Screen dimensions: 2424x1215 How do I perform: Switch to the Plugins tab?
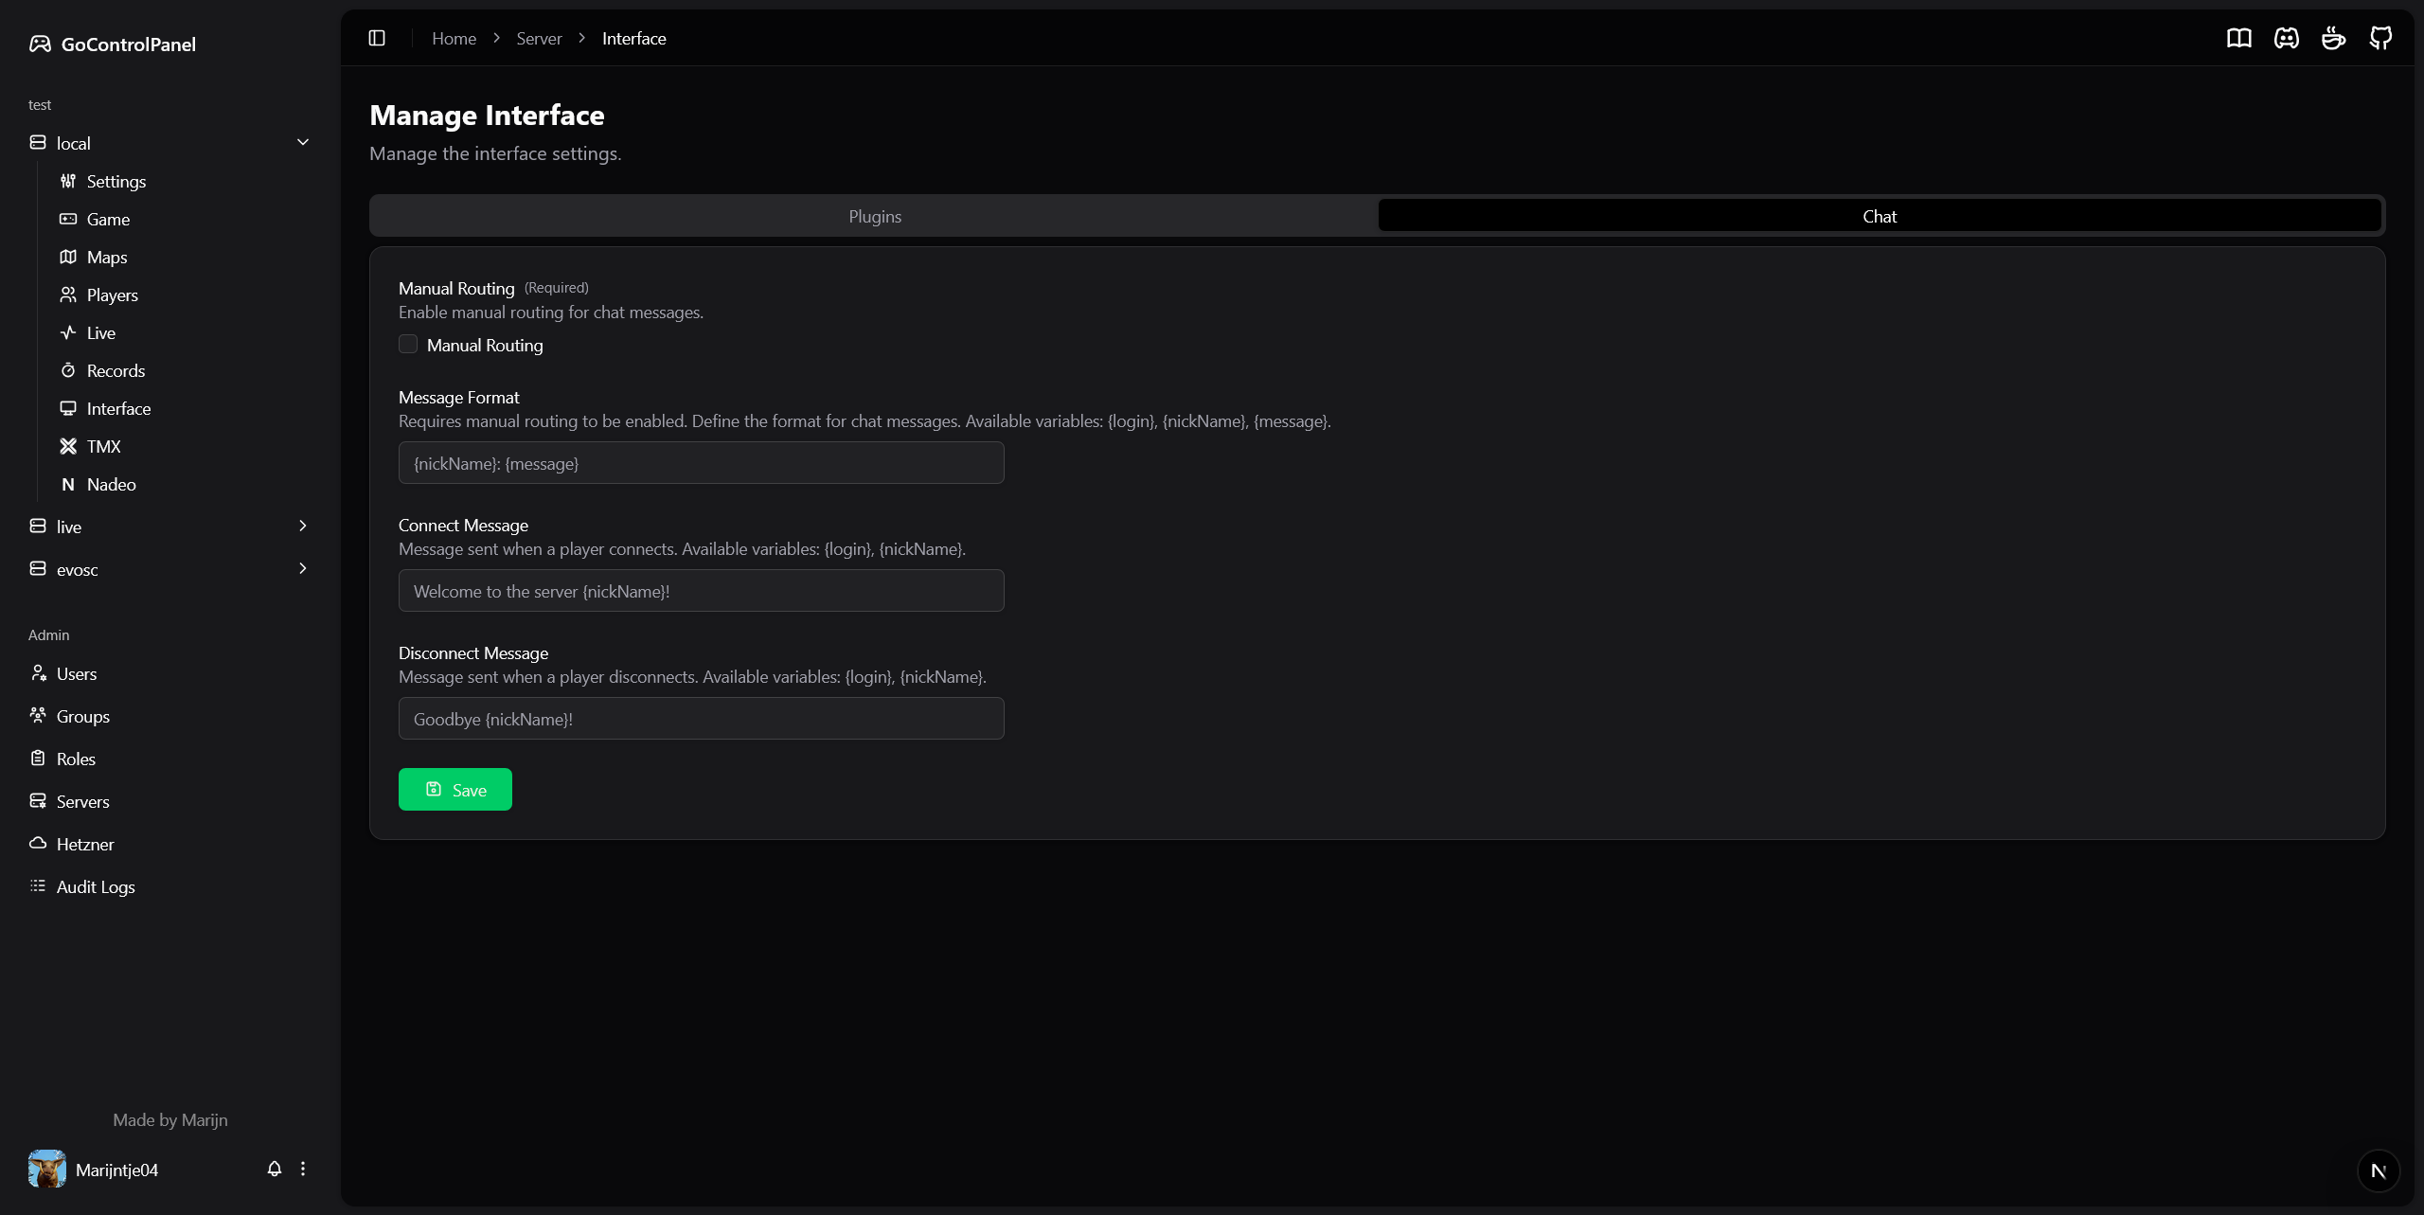[x=874, y=216]
